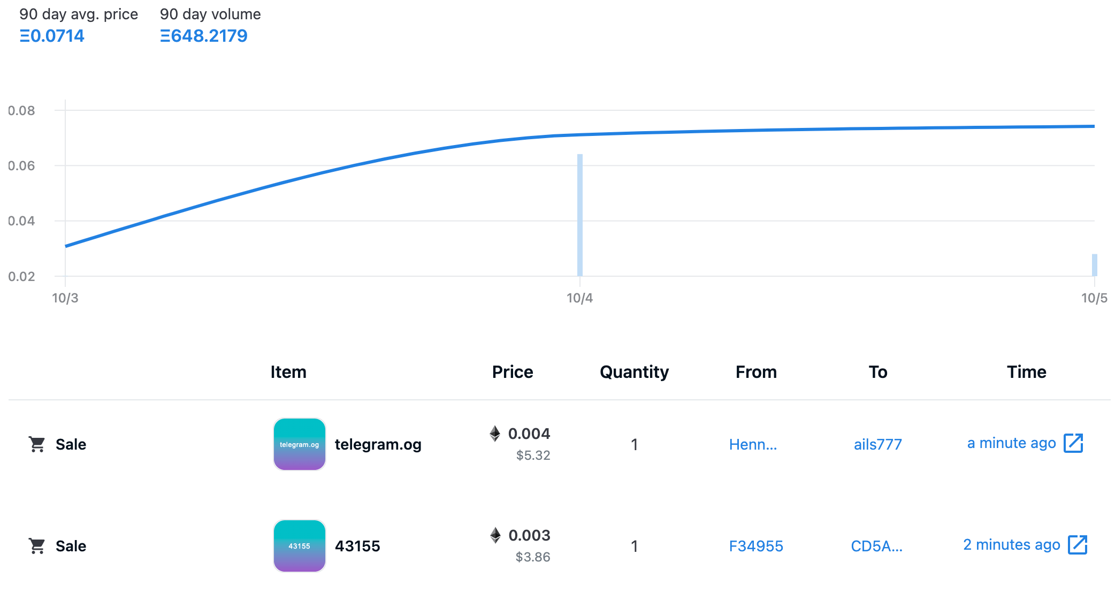Visit buyer ails777 profile
The image size is (1115, 592).
877,444
